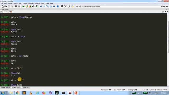Open PowerPoint from the taskbar

pos(76,93)
